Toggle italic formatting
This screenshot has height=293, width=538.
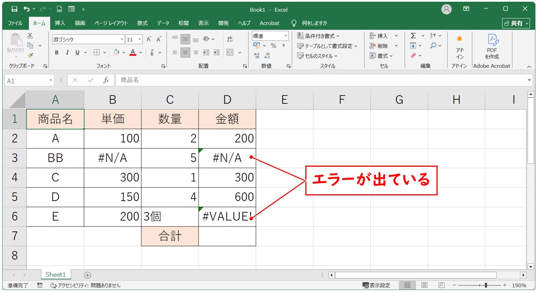click(x=67, y=53)
